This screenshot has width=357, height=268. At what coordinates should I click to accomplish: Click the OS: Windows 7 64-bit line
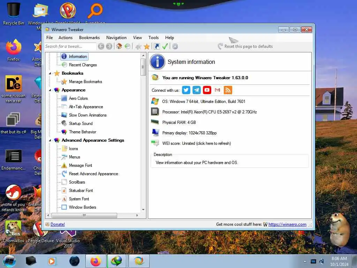click(x=204, y=102)
